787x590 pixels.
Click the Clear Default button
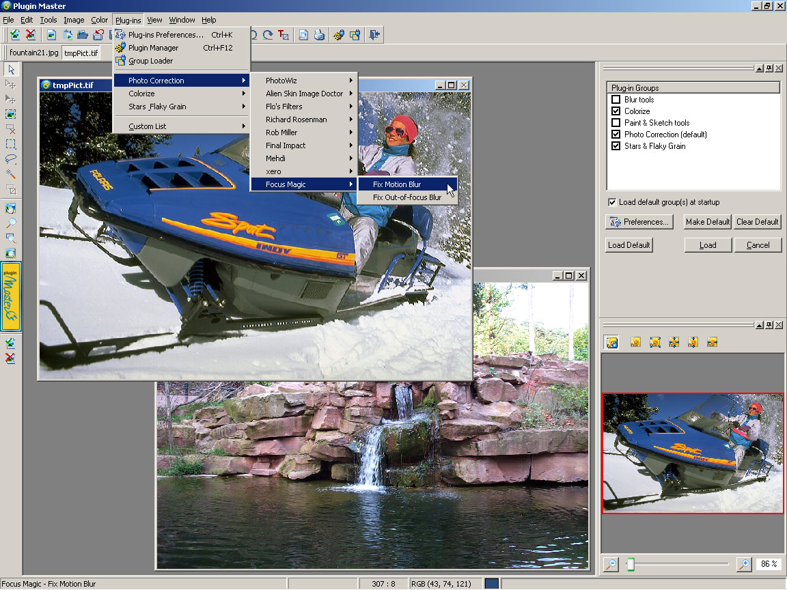tap(758, 222)
